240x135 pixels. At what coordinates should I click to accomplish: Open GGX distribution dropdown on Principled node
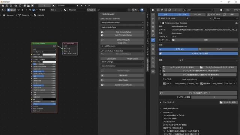45,49
